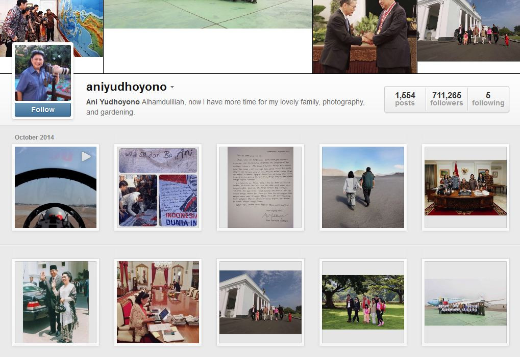Open the handwritten letter post
520x357 pixels.
point(260,187)
